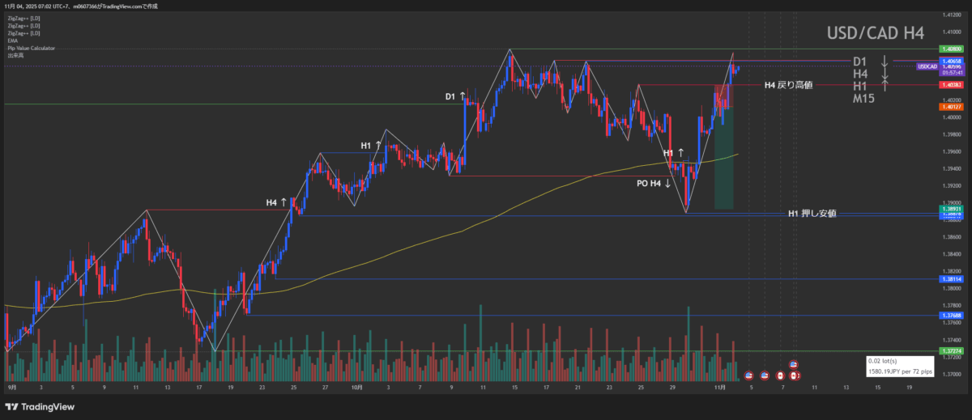The image size is (972, 420).
Task: Select the down arrow beside the D1 label
Action: click(885, 62)
